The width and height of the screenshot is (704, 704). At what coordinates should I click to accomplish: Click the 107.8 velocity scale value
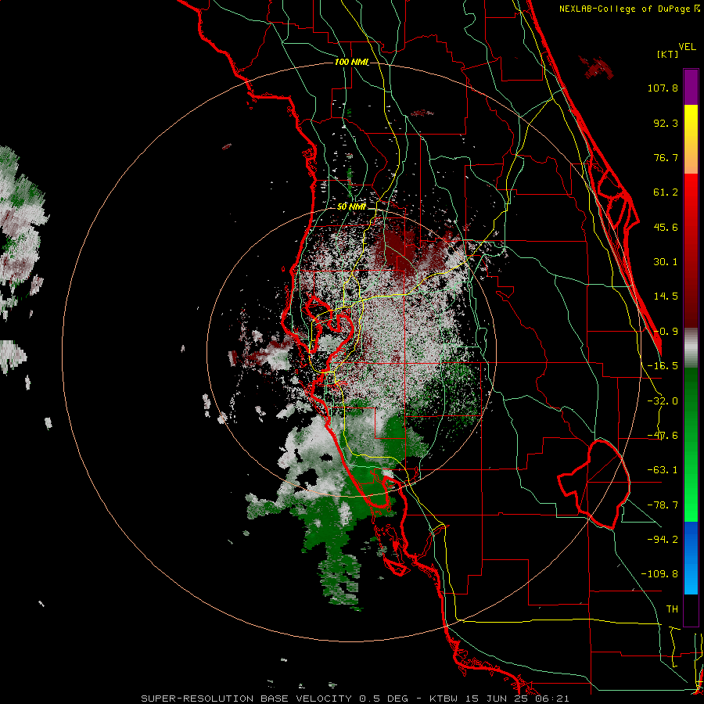click(x=663, y=88)
